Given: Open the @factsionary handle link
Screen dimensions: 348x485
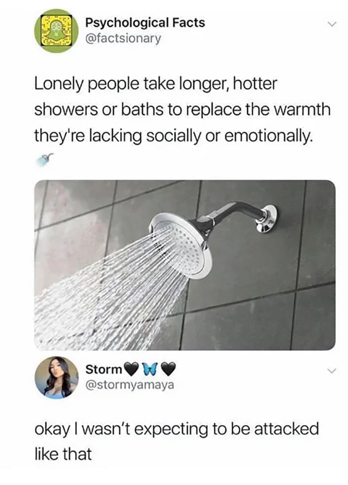Looking at the screenshot, I should 123,39.
